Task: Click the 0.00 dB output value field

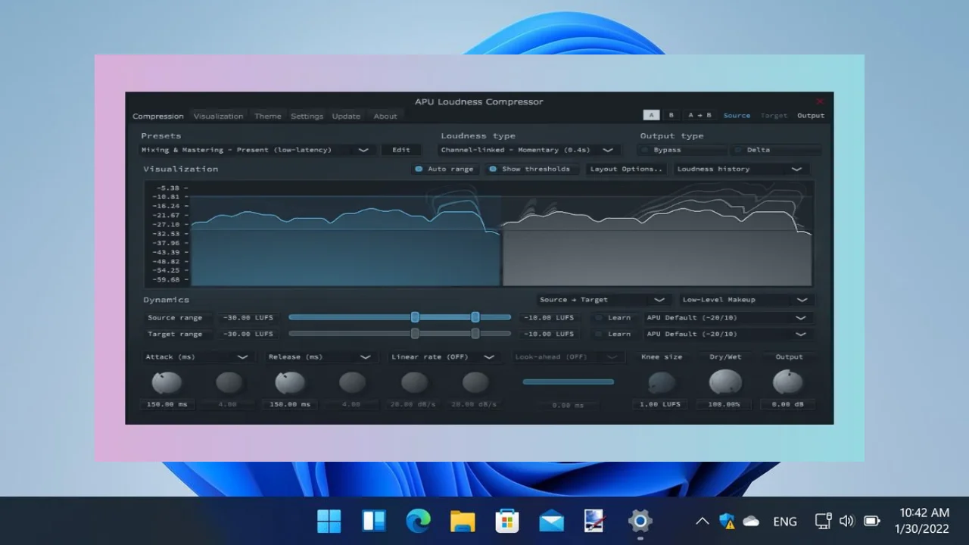Action: point(787,404)
